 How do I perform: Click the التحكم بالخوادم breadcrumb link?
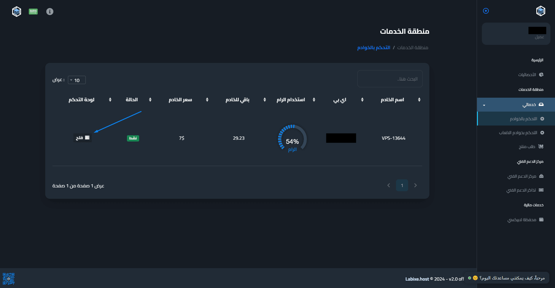click(374, 48)
